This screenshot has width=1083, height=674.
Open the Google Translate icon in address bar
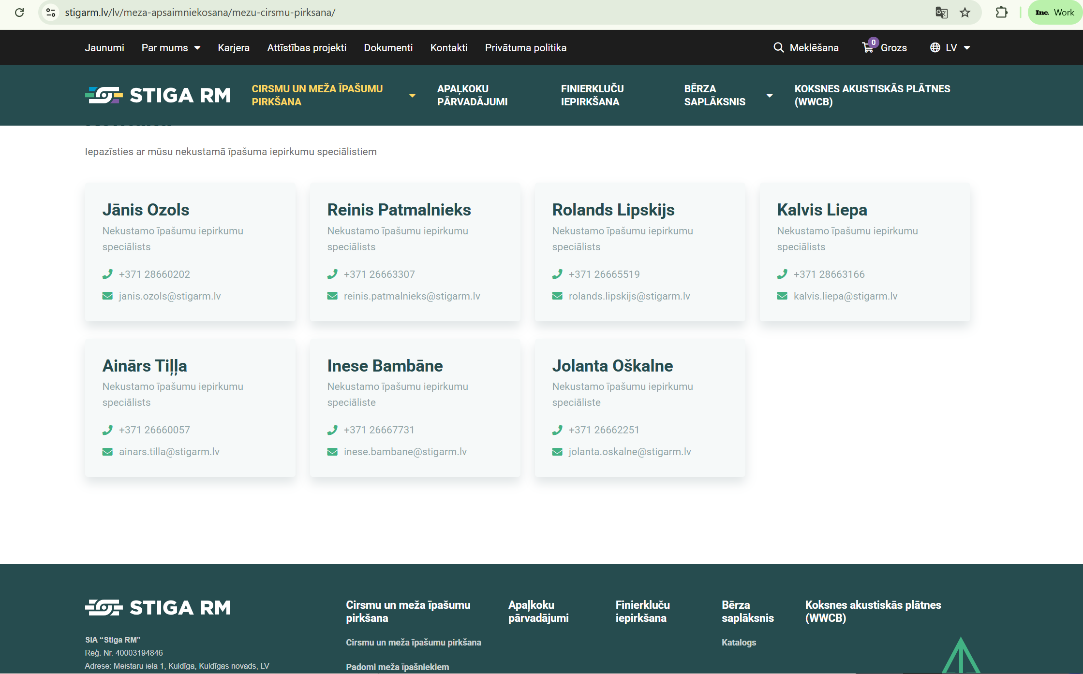941,13
